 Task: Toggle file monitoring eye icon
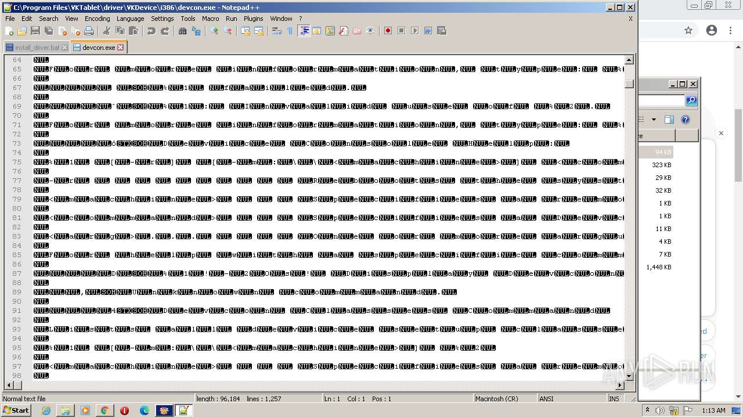370,31
